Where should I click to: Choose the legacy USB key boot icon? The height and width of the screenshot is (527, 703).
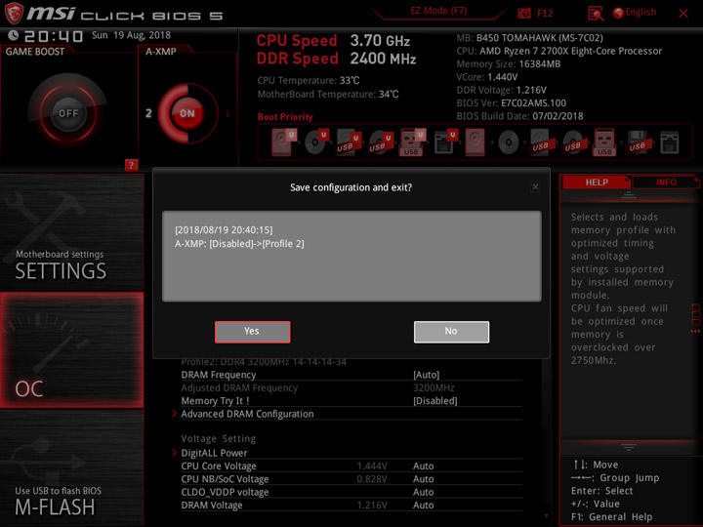pyautogui.click(x=604, y=142)
